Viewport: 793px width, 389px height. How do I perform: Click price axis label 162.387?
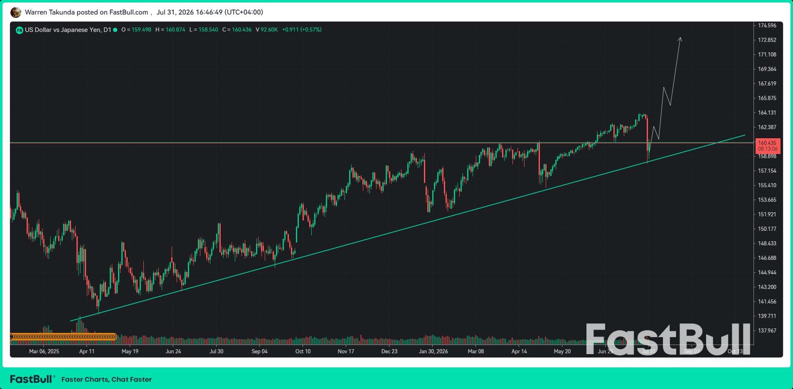click(x=767, y=127)
